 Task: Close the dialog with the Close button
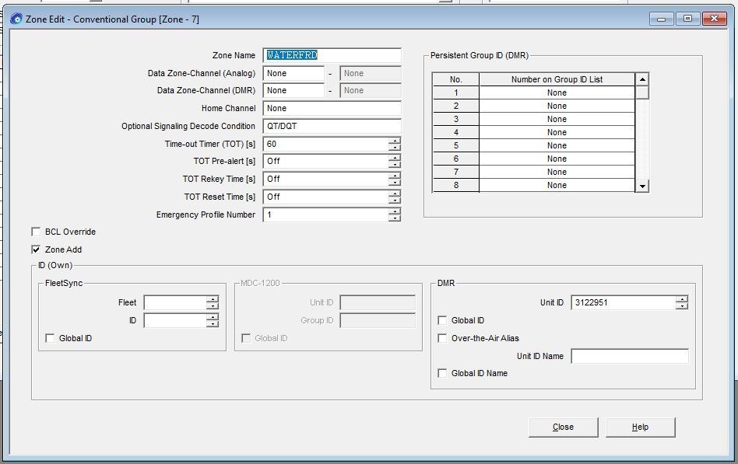point(564,427)
